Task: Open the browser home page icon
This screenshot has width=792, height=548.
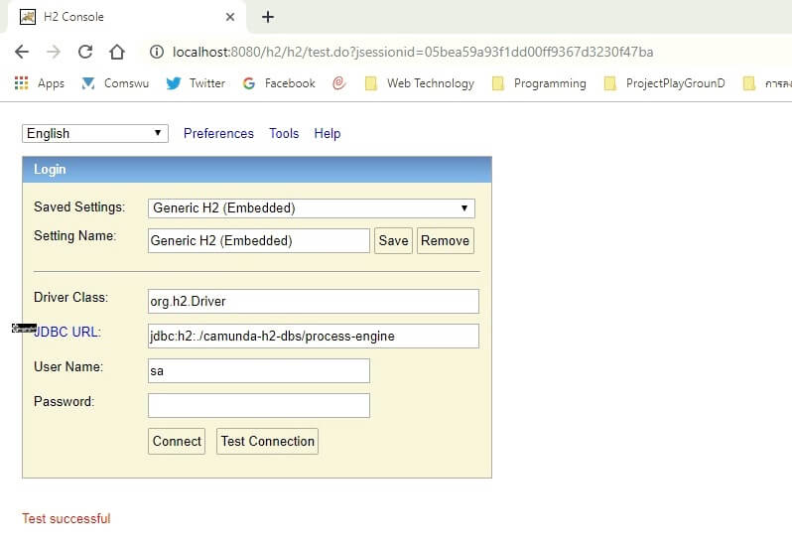Action: click(x=117, y=52)
